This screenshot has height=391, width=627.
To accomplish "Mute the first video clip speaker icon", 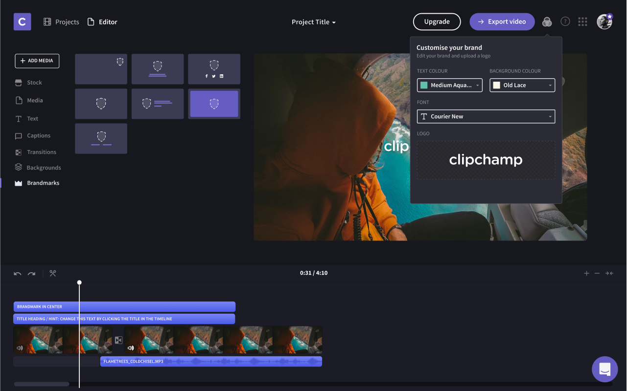I will (20, 348).
